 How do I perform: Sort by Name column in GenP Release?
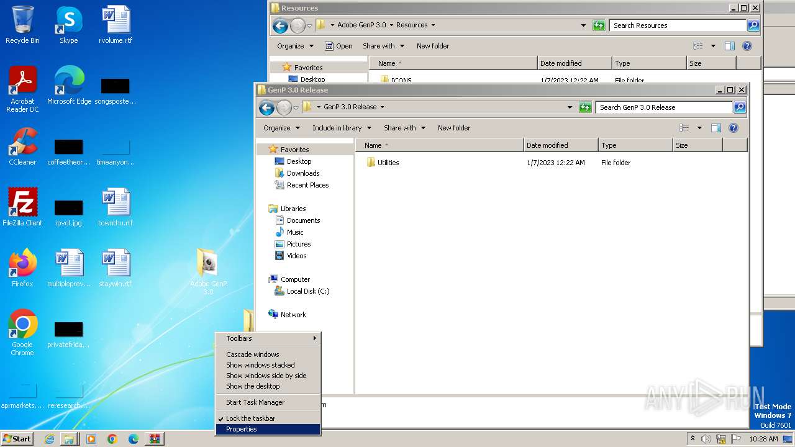440,145
